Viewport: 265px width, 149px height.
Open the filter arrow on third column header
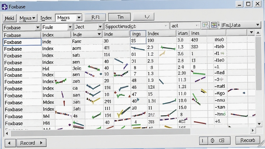click(99, 34)
